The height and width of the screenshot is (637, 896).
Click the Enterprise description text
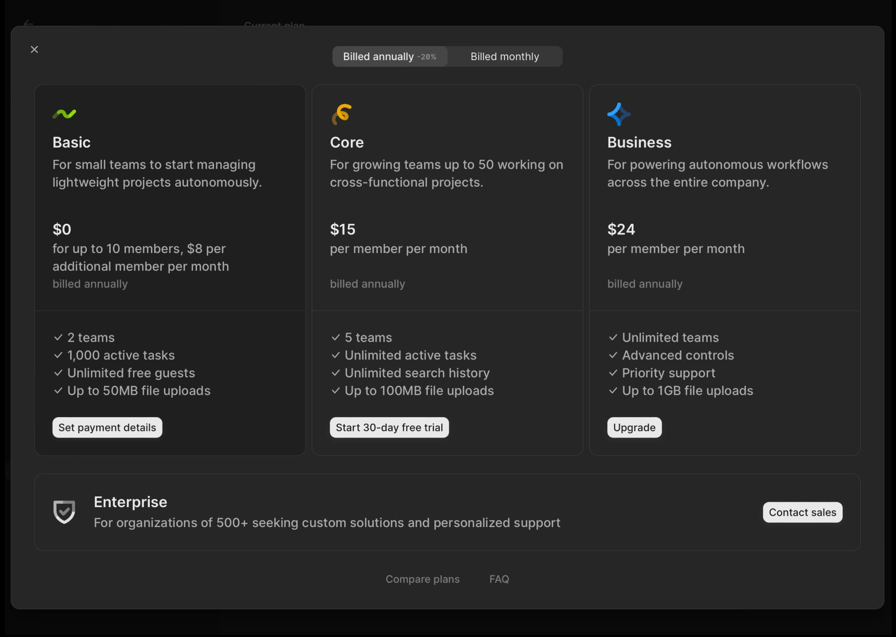(x=327, y=523)
